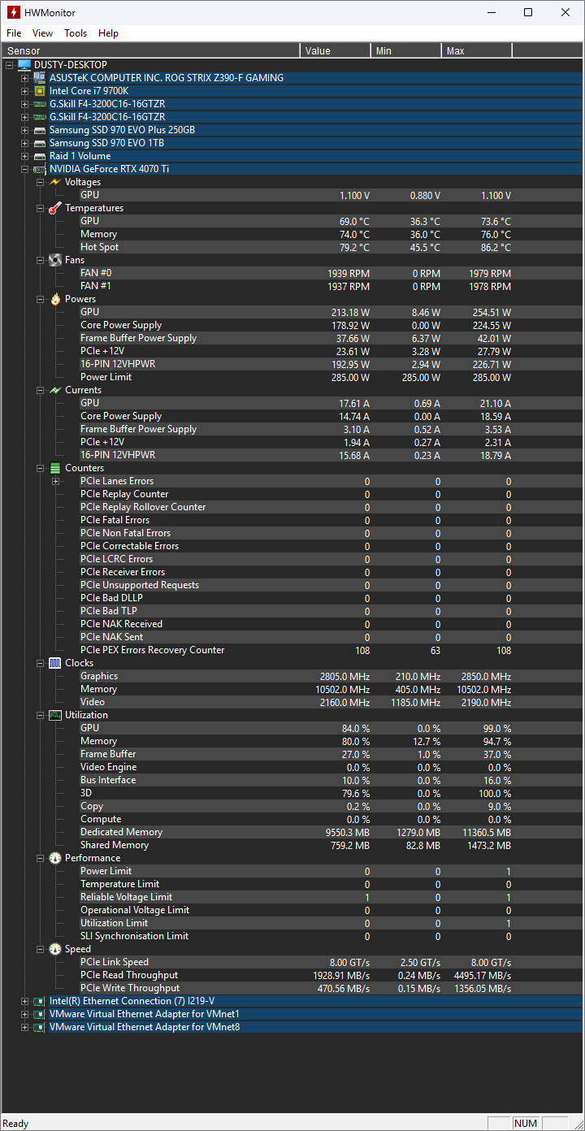
Task: Open the View menu
Action: (x=42, y=33)
